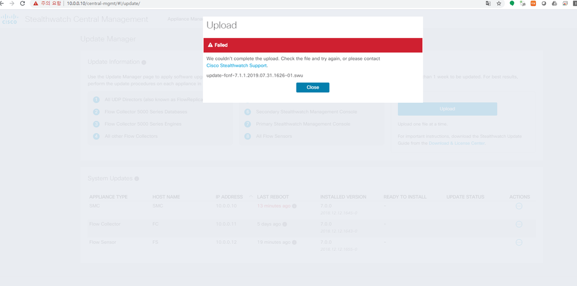The width and height of the screenshot is (577, 286).
Task: Click info icon beside 5 days ago
Action: point(285,224)
